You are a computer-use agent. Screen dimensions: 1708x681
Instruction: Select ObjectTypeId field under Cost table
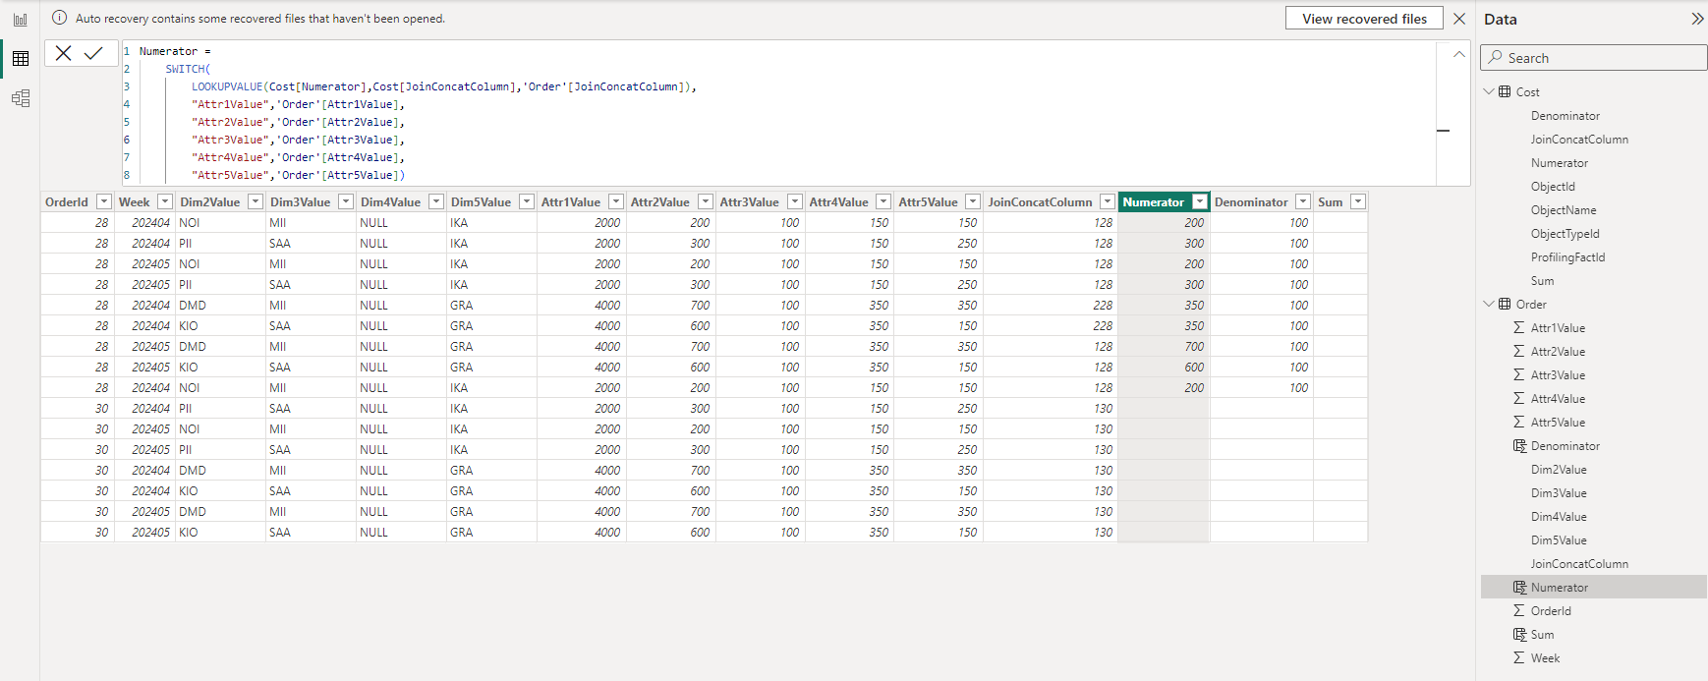pyautogui.click(x=1565, y=234)
